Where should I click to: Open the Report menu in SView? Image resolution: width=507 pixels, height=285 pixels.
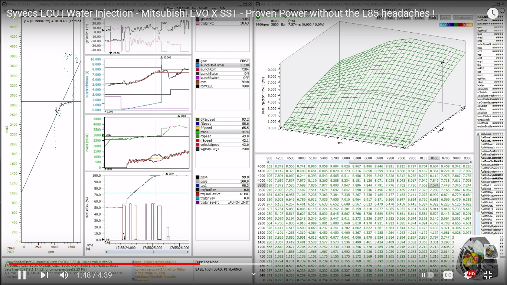pos(129,10)
